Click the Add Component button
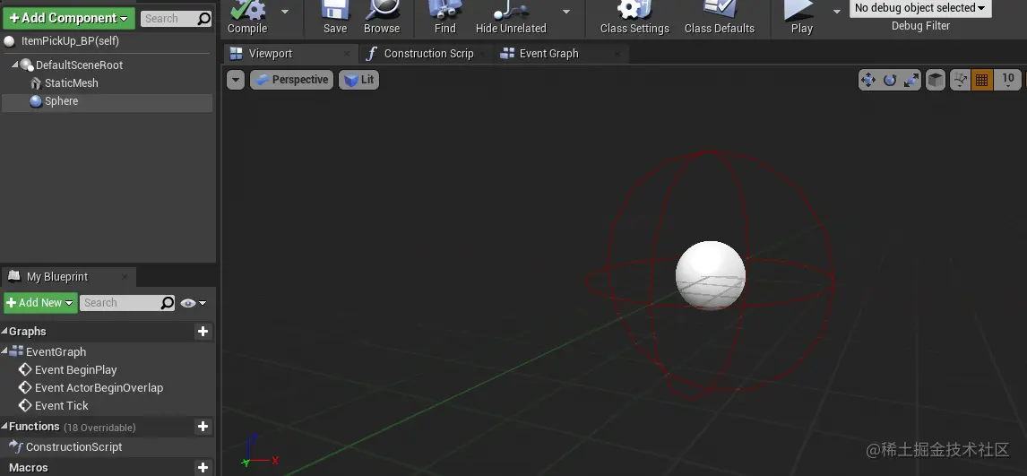Screen dimensions: 1027x476 coord(69,18)
